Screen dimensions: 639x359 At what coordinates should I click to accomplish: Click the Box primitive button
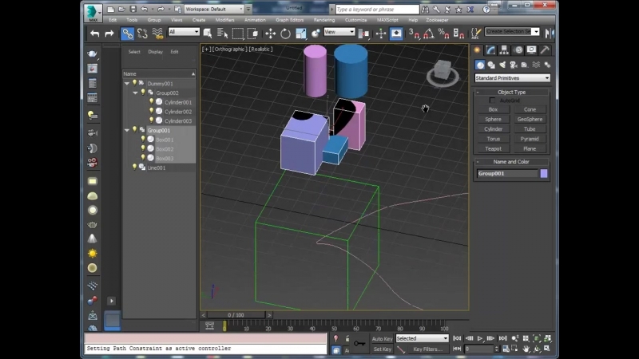tap(493, 109)
